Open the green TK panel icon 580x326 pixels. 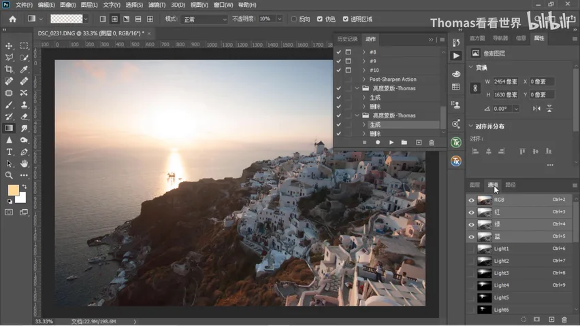coord(456,142)
